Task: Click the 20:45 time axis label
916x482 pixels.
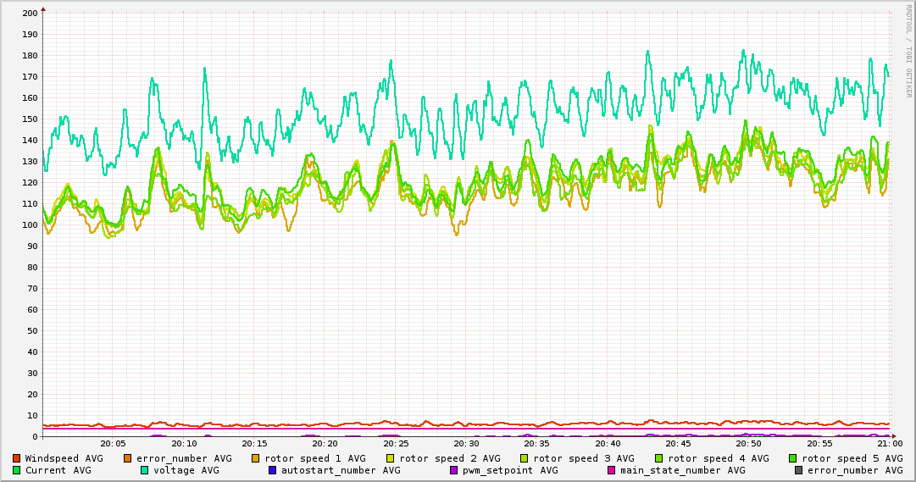Action: coord(678,444)
